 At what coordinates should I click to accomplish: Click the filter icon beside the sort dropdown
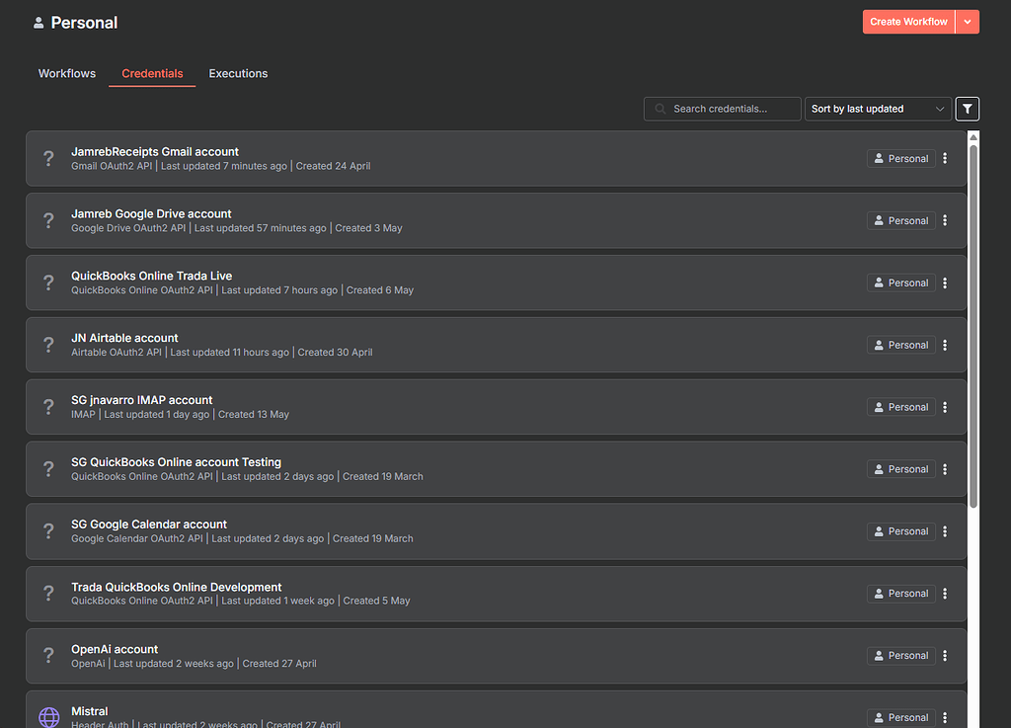pyautogui.click(x=967, y=109)
